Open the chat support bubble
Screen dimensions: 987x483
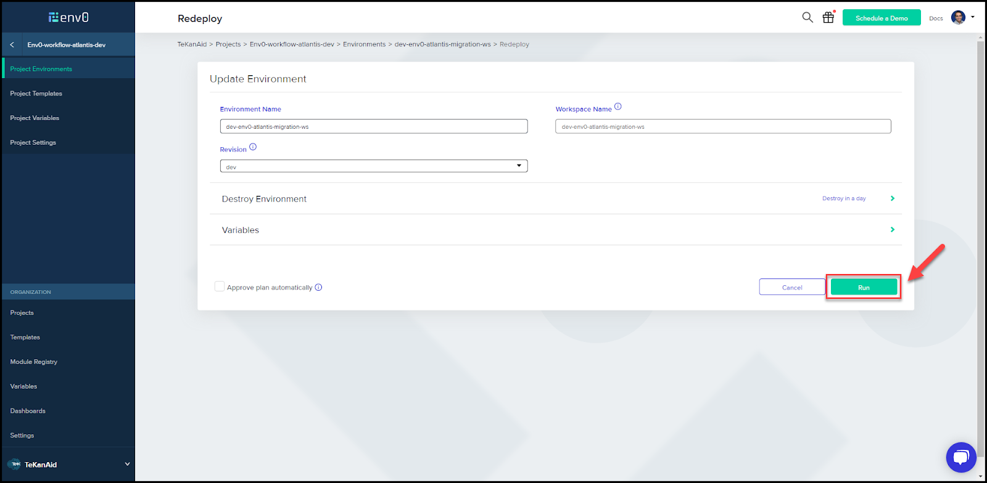(961, 457)
